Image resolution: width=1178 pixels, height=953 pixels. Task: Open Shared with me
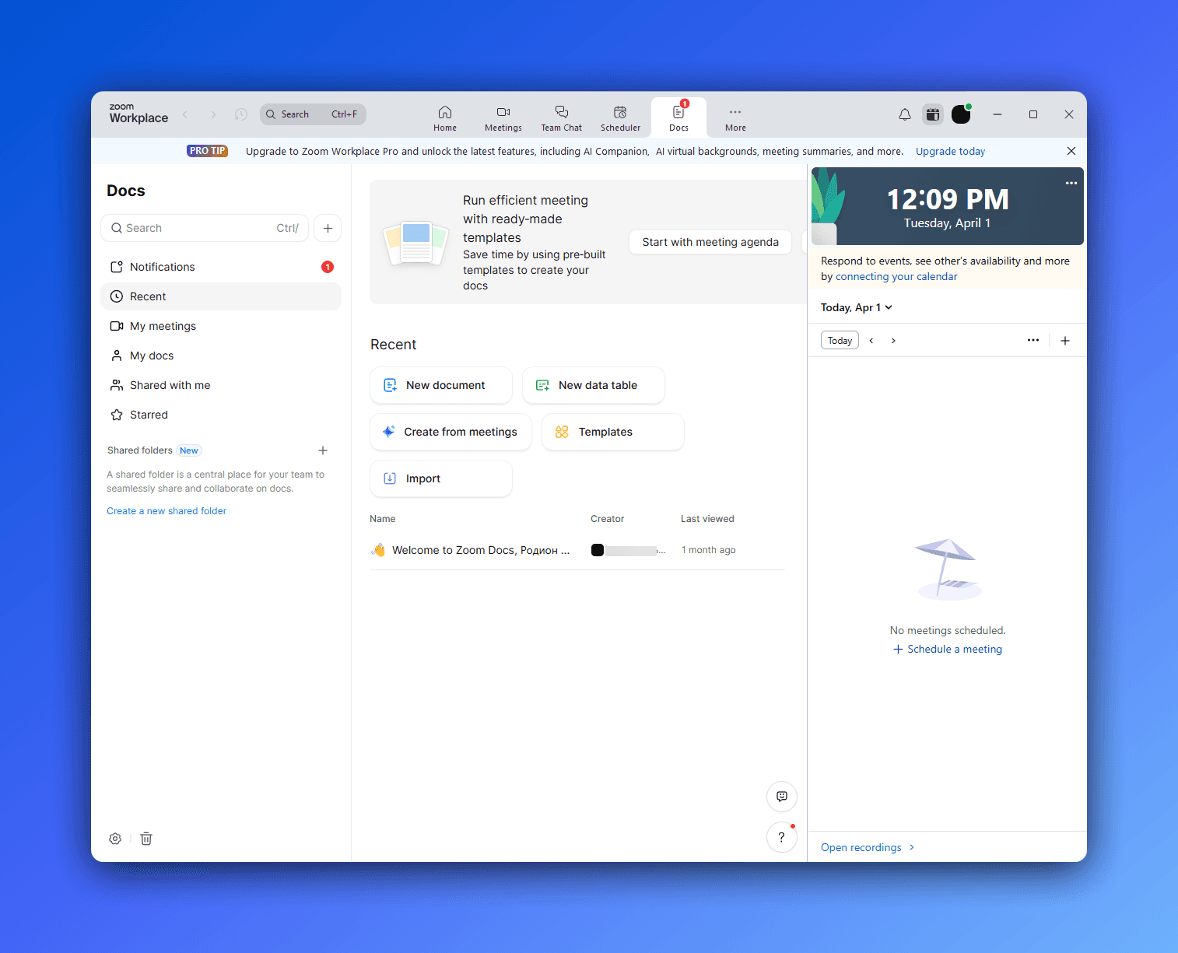pyautogui.click(x=221, y=385)
